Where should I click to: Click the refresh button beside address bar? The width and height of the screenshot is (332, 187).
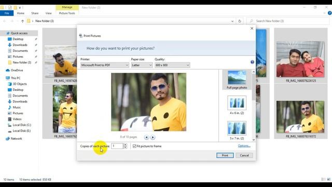(240, 21)
